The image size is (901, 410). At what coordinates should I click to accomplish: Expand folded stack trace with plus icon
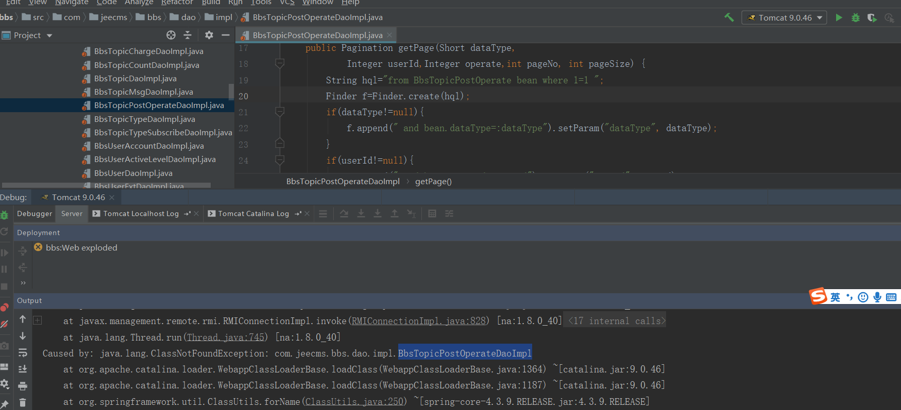(x=38, y=320)
